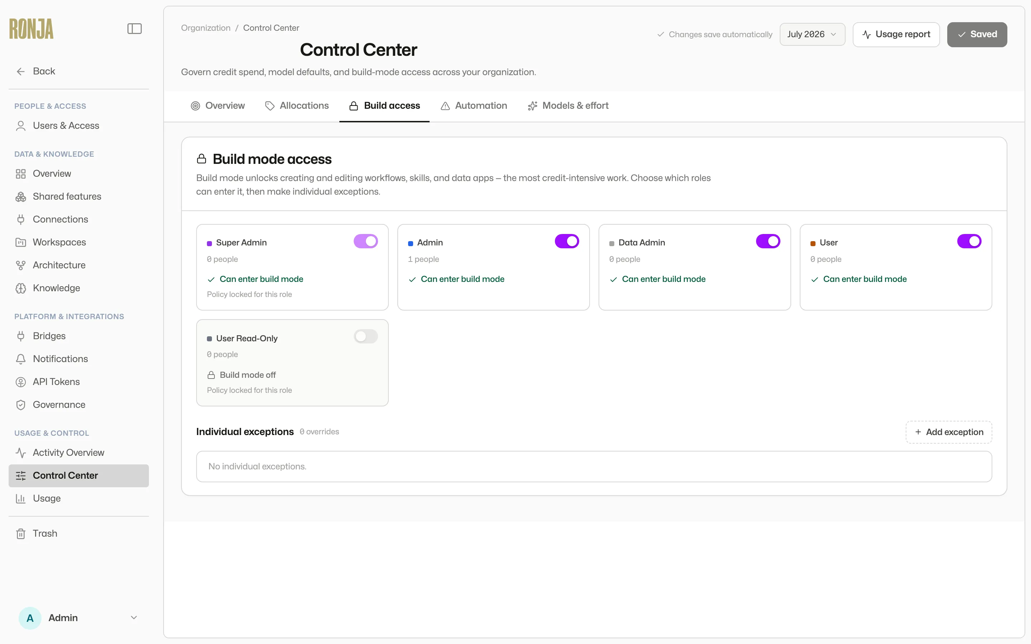Click the Add exception button
Image resolution: width=1031 pixels, height=644 pixels.
tap(949, 432)
